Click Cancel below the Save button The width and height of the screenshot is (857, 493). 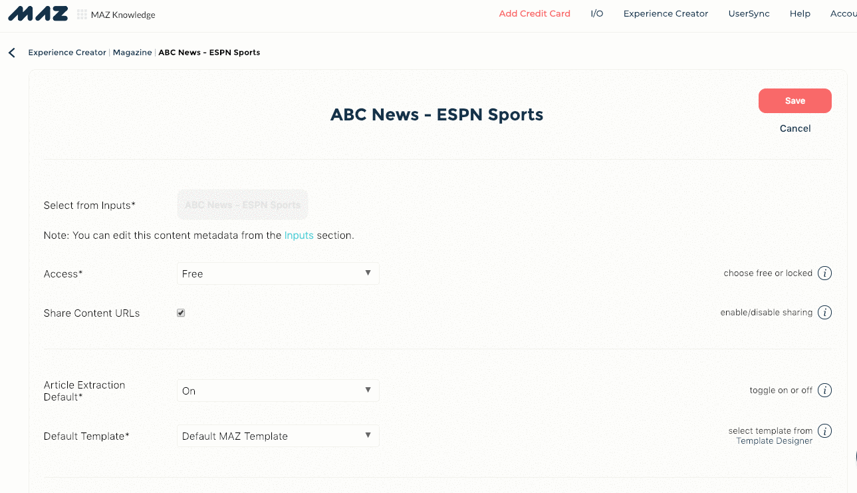[795, 128]
